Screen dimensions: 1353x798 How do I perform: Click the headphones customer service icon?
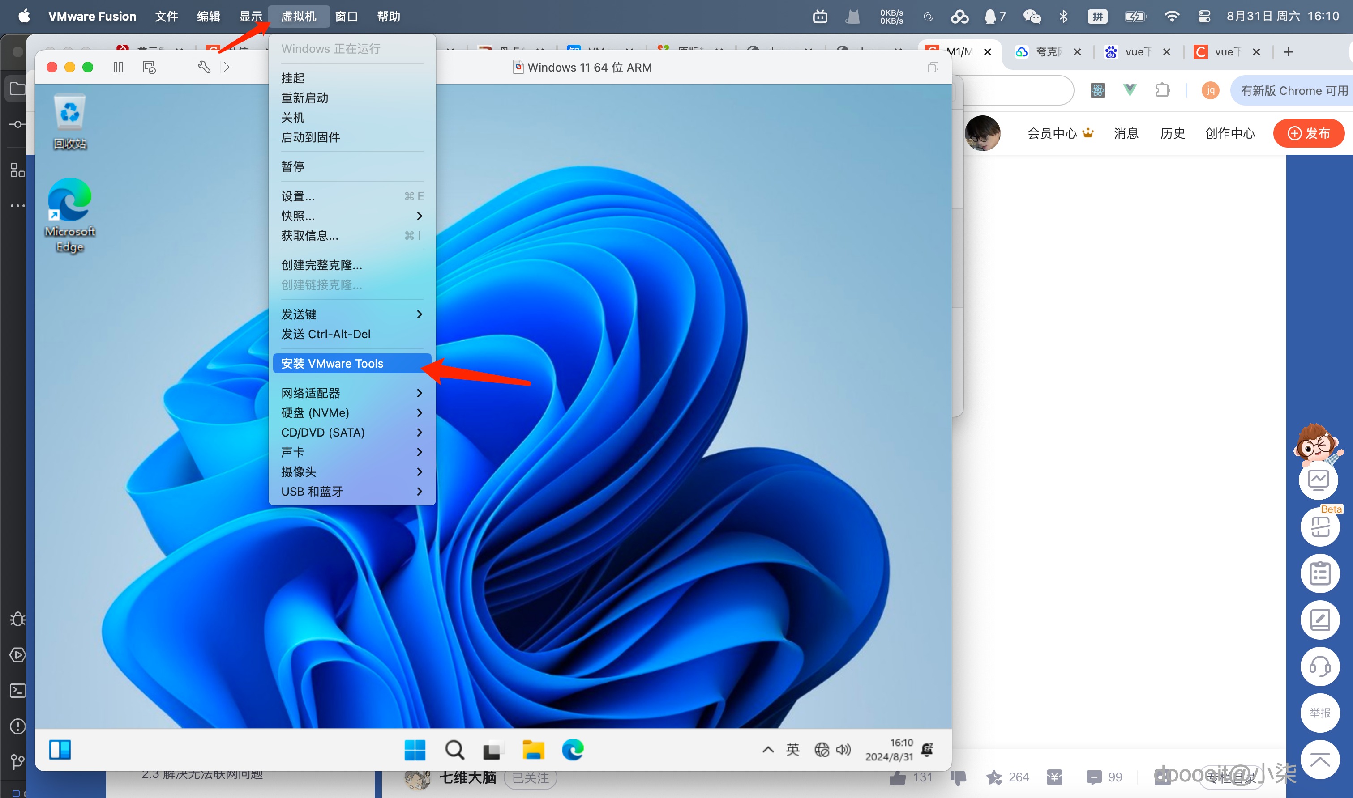[1320, 667]
